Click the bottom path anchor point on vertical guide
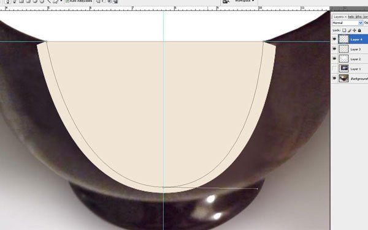Viewport: 368px width, 230px height. pyautogui.click(x=164, y=187)
